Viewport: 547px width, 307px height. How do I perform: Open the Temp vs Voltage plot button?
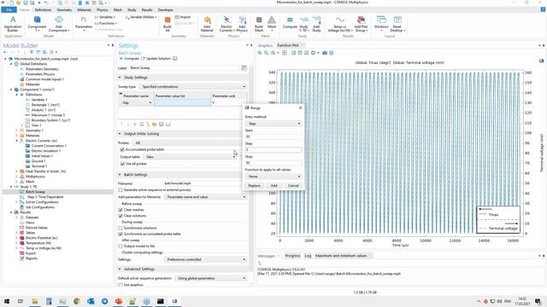point(339,24)
